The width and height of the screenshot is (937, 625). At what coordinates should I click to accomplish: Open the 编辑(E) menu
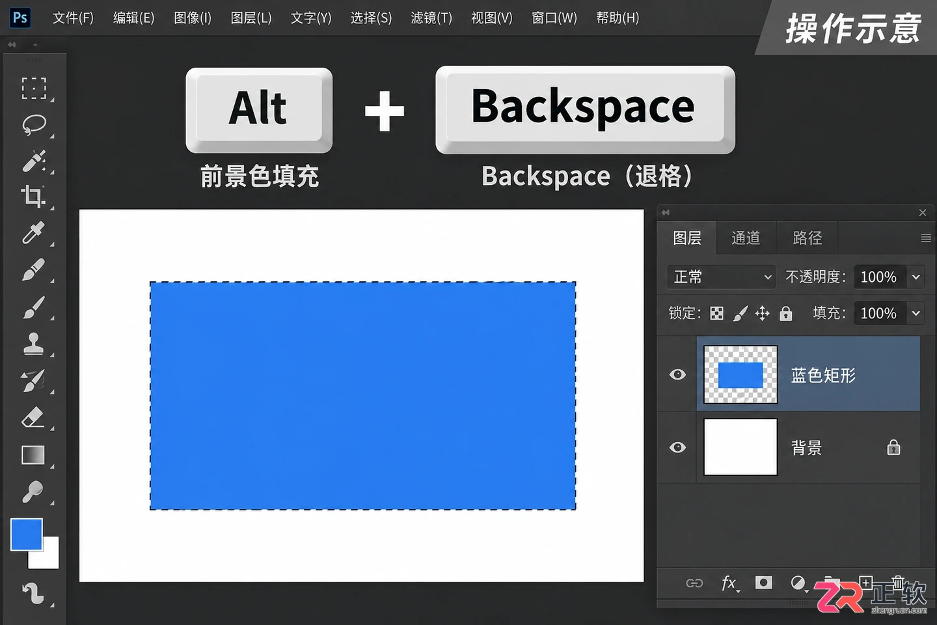pos(133,18)
